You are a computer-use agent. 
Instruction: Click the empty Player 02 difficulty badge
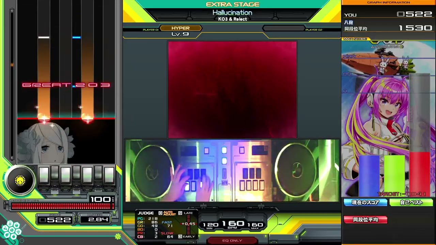(x=283, y=28)
